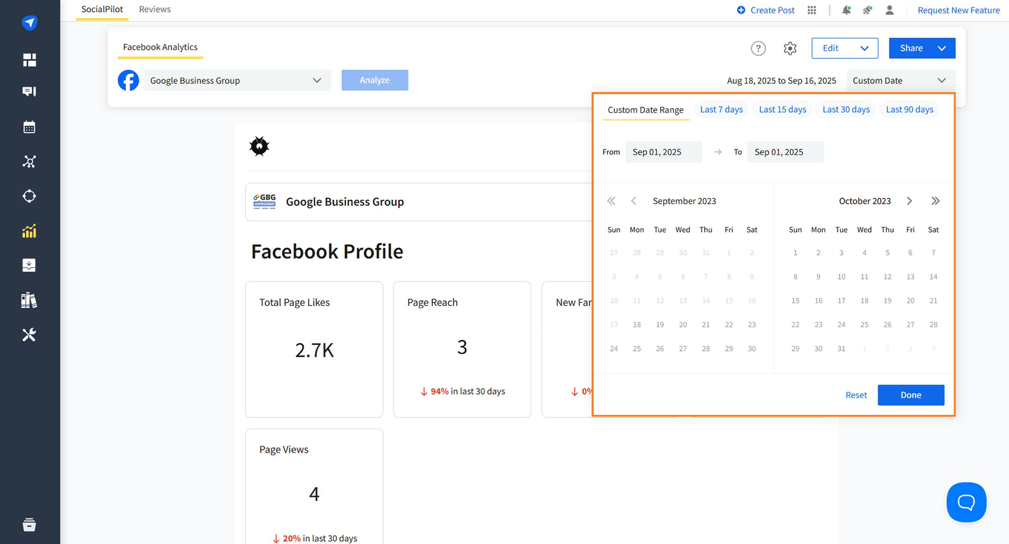This screenshot has width=1009, height=544.
Task: Open the notifications bell icon
Action: coord(846,10)
